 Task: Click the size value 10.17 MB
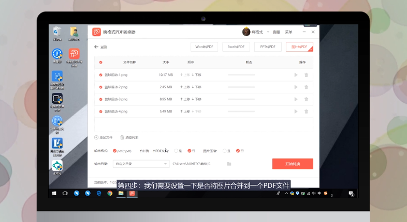click(x=166, y=75)
